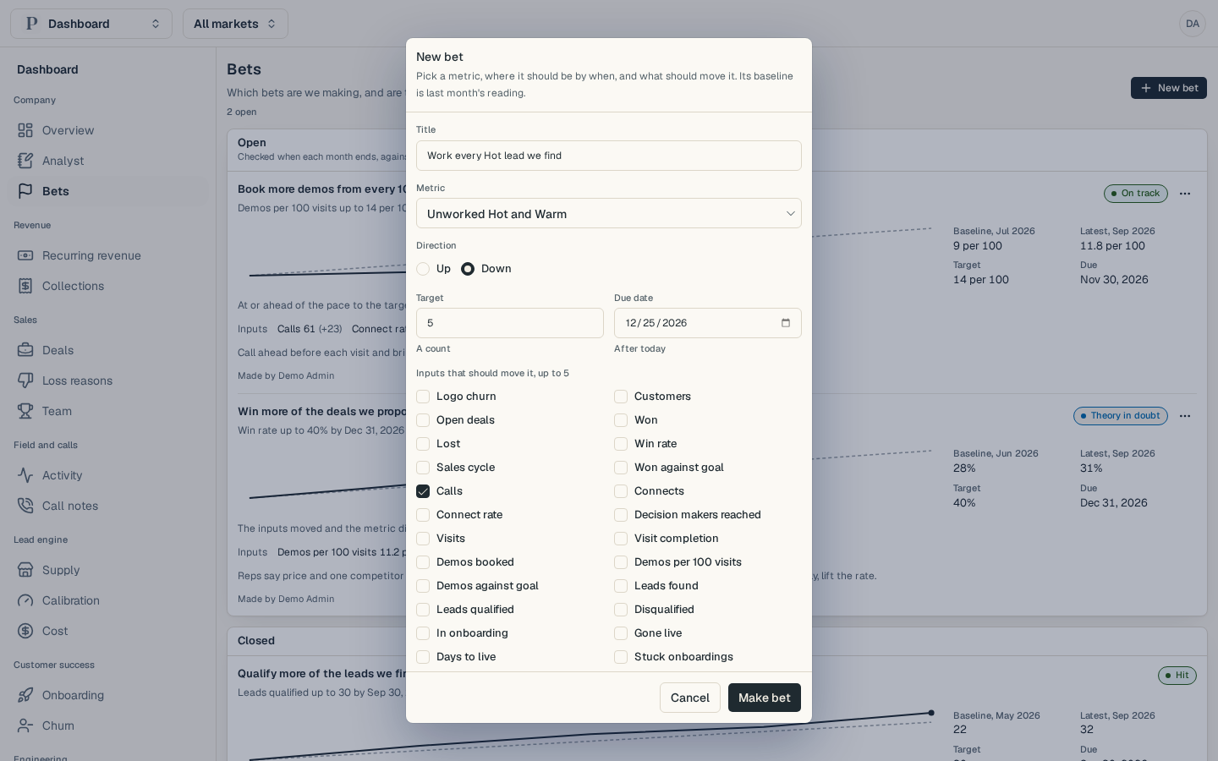This screenshot has height=761, width=1218.
Task: Click into the Due date field
Action: click(x=708, y=323)
